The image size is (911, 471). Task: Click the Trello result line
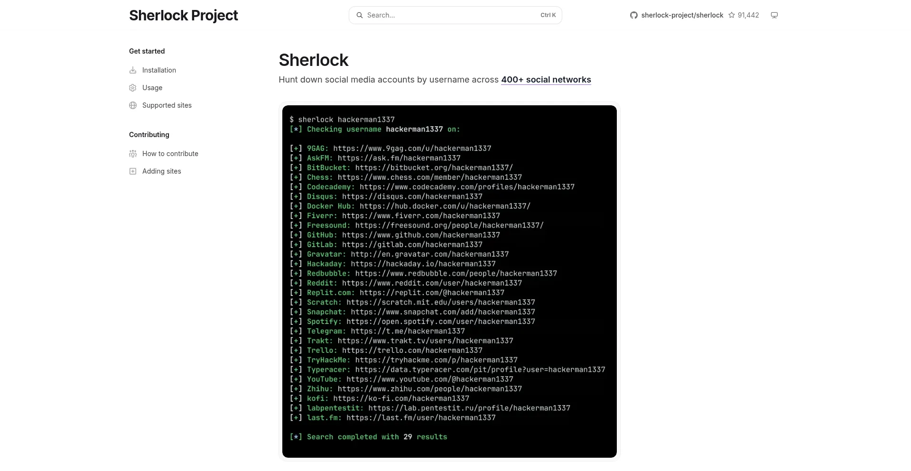point(386,351)
